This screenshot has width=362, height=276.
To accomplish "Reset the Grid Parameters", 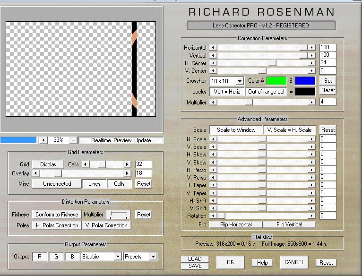I will pos(144,184).
